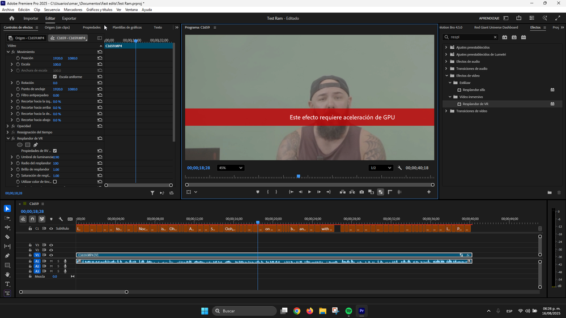
Task: Open the Propiedades panel tab
Action: [x=92, y=27]
